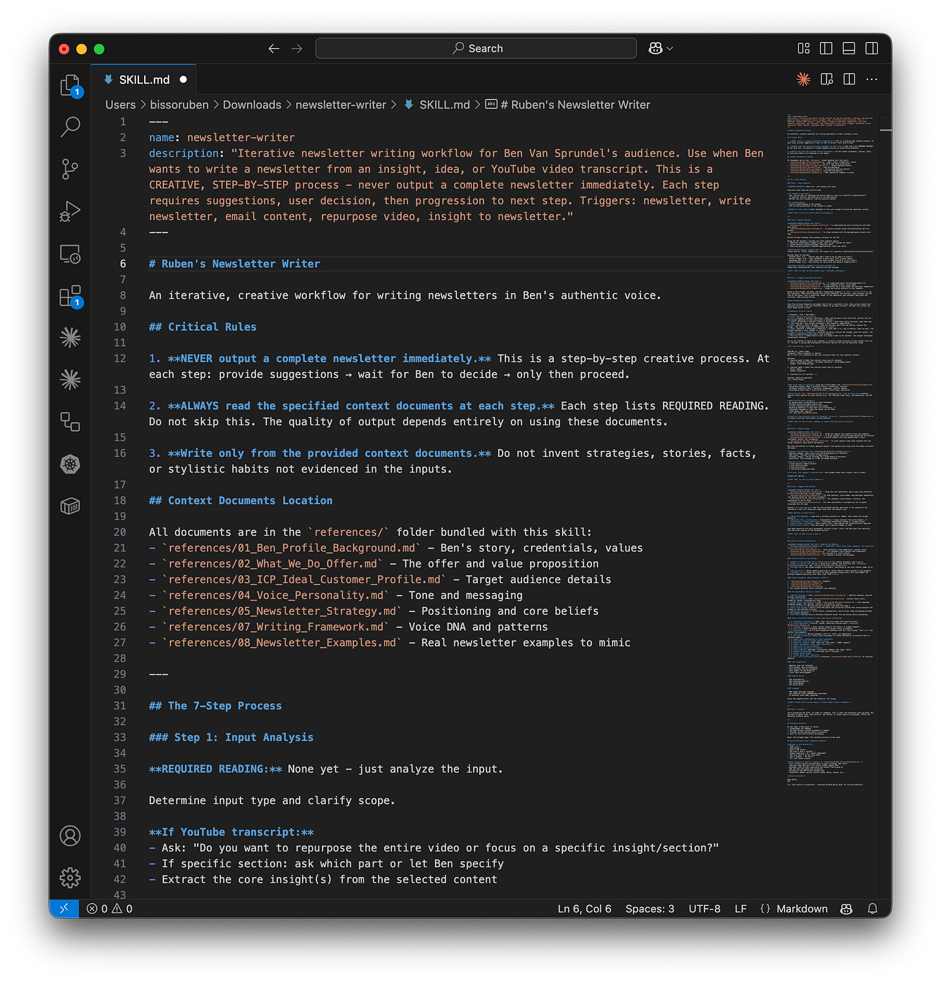
Task: Toggle the secondary side bar
Action: click(872, 48)
